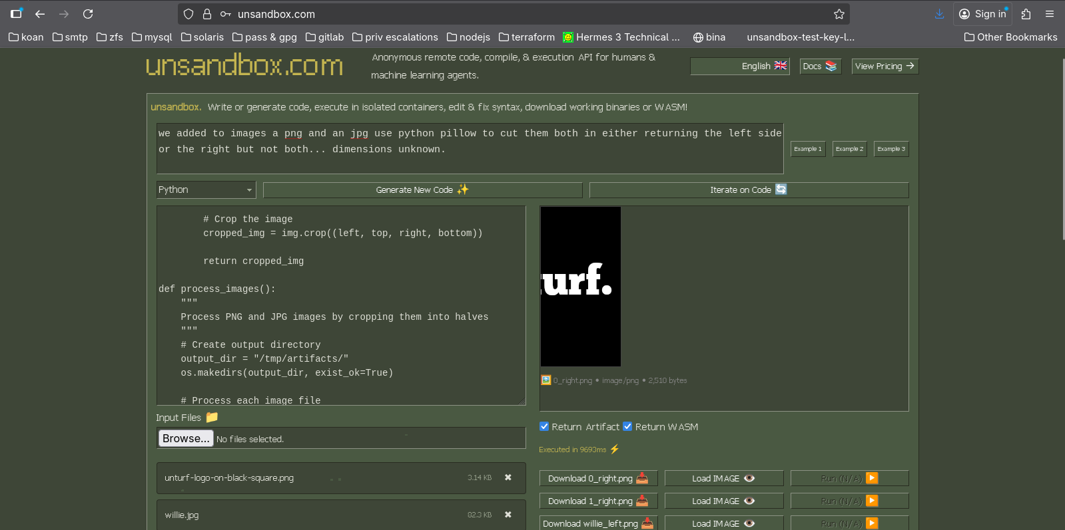Remove unturf-logo-on-black-square.png from the file list

(508, 477)
